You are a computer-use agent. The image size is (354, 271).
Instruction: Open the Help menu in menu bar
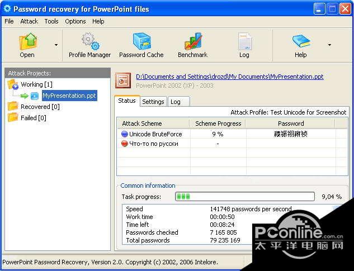click(98, 21)
